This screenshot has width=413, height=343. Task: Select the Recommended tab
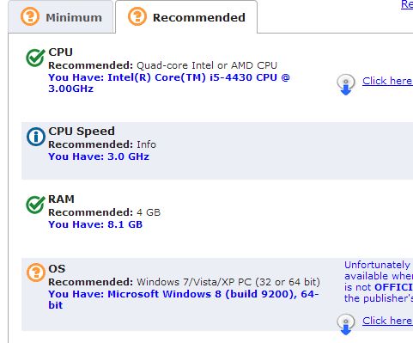pyautogui.click(x=186, y=17)
